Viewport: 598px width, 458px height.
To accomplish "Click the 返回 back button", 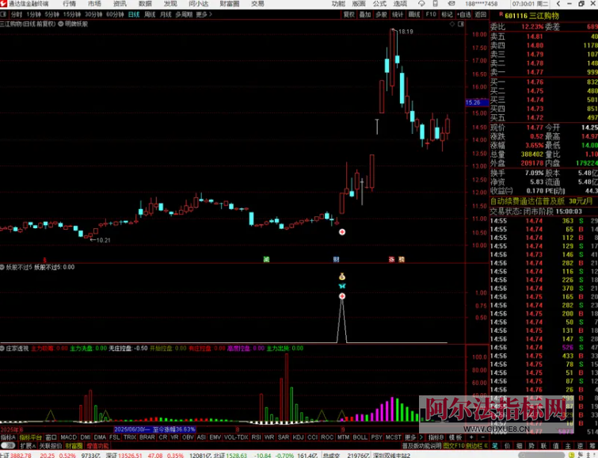I will tap(480, 14).
